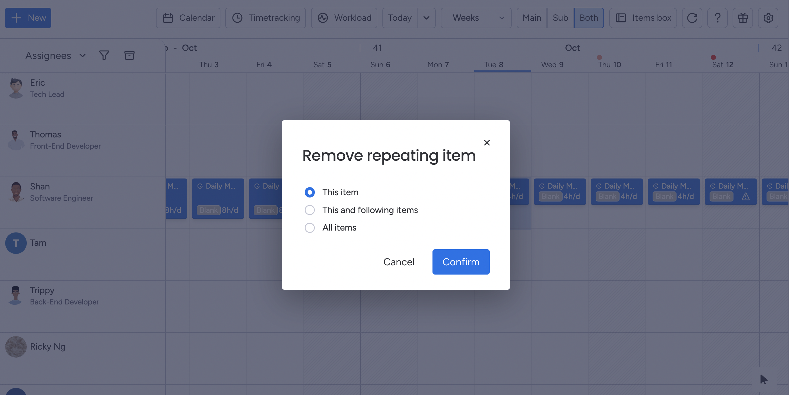Image resolution: width=789 pixels, height=395 pixels.
Task: Cancel the Remove repeating item dialog
Action: point(399,262)
